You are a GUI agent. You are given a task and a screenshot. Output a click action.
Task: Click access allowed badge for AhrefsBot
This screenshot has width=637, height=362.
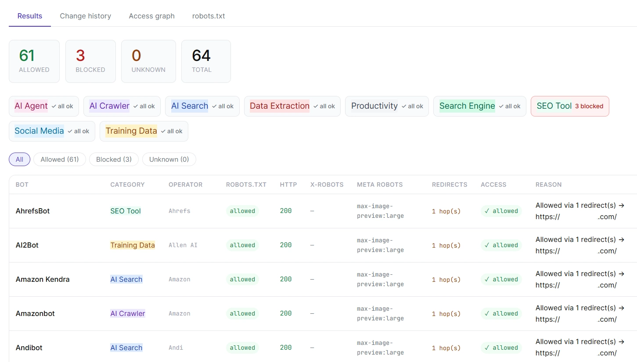pos(501,211)
